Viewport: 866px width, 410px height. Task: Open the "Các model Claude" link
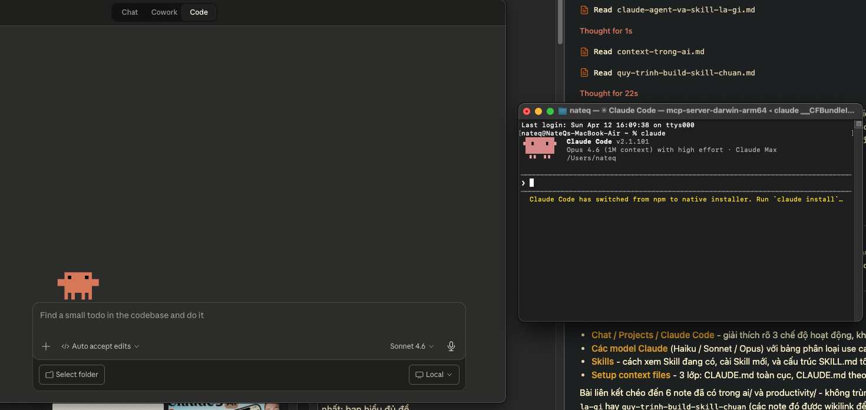point(629,348)
